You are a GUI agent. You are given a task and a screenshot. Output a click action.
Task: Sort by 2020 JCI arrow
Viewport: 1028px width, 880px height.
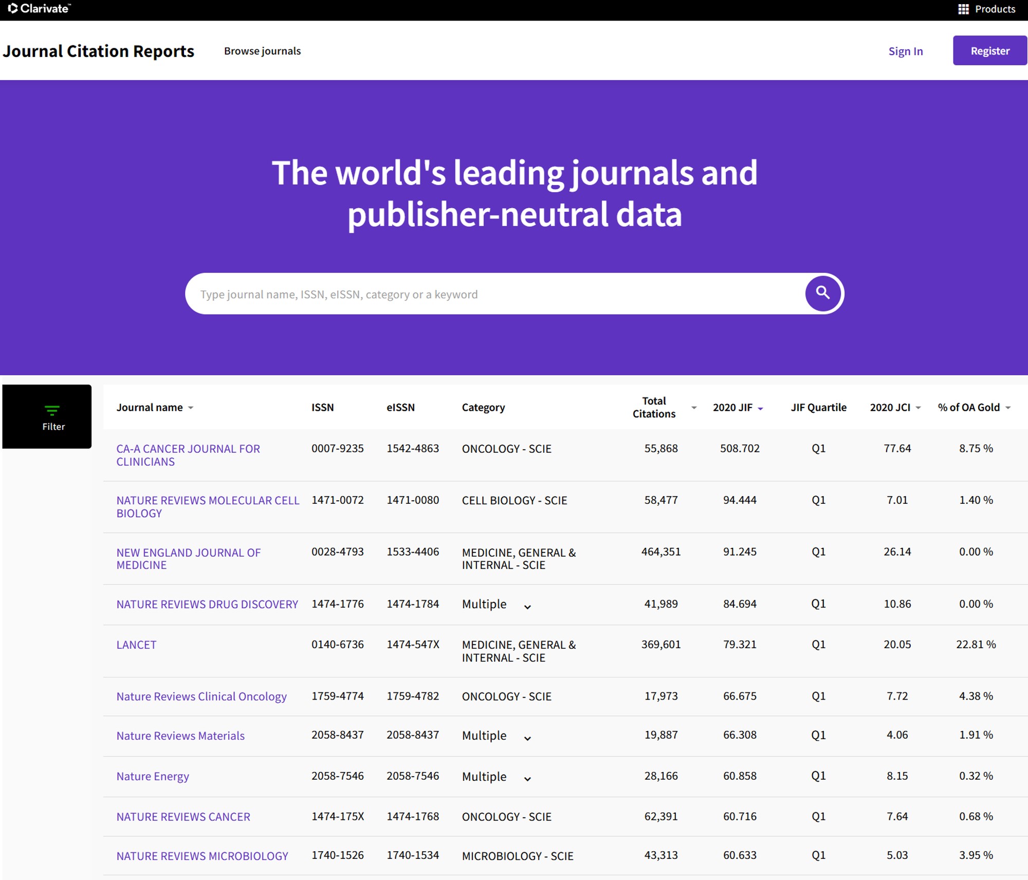click(x=918, y=408)
